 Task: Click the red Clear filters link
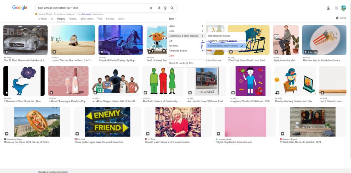point(171,55)
